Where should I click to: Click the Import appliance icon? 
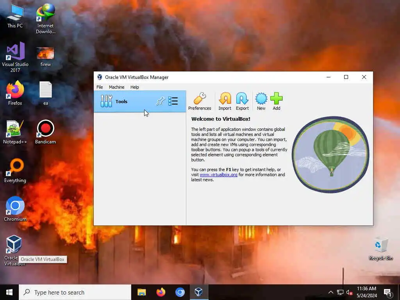[225, 101]
